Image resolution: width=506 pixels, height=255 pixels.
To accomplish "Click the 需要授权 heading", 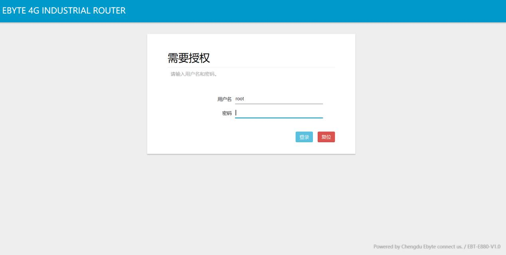I will coord(188,58).
